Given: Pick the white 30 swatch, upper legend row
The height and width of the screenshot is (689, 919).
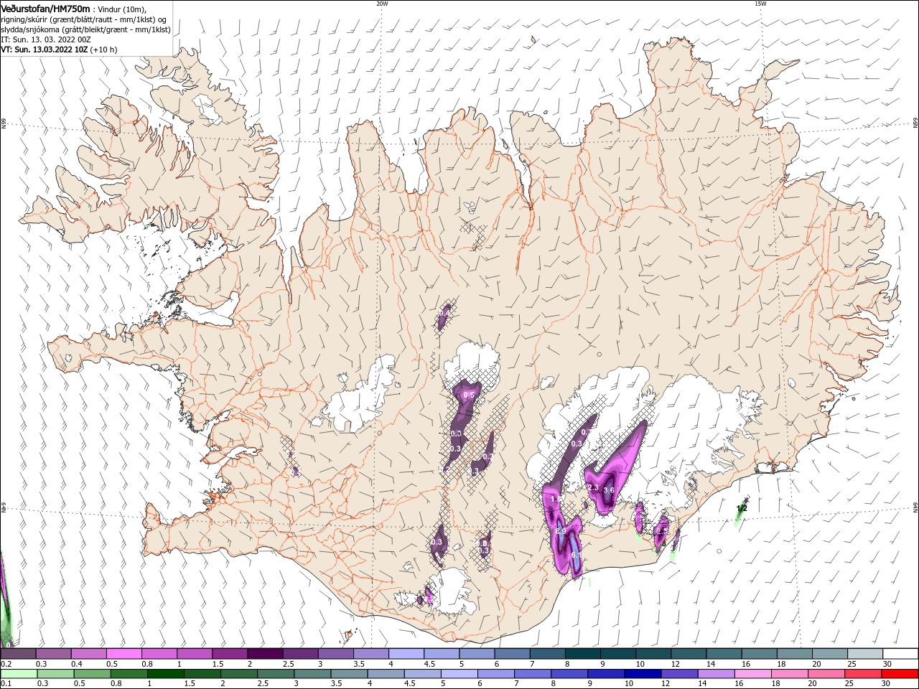Looking at the screenshot, I should click(x=901, y=653).
